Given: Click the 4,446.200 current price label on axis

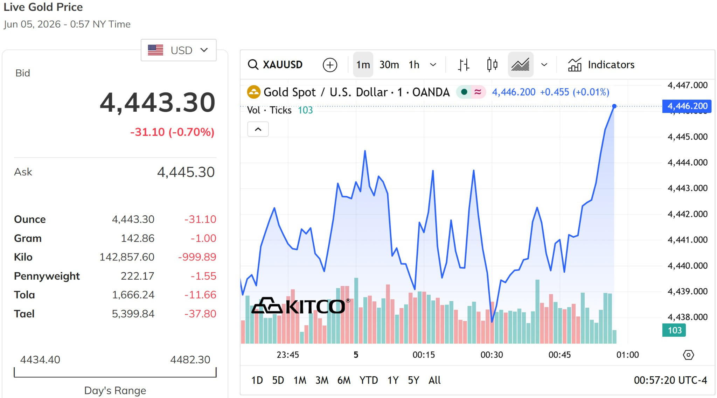Looking at the screenshot, I should pos(687,106).
